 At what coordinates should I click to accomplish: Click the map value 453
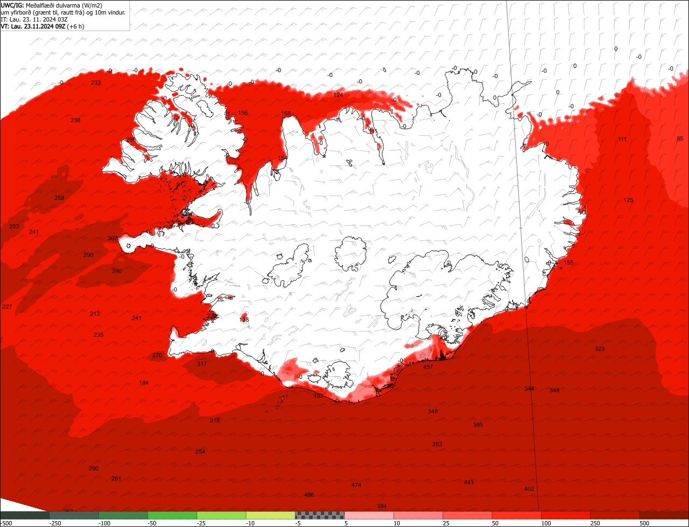click(x=318, y=396)
